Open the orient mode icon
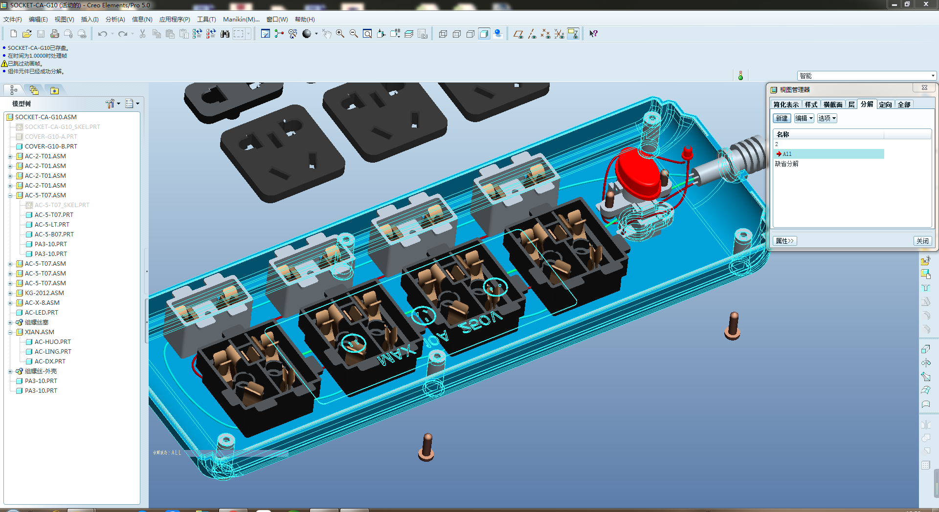 point(293,34)
